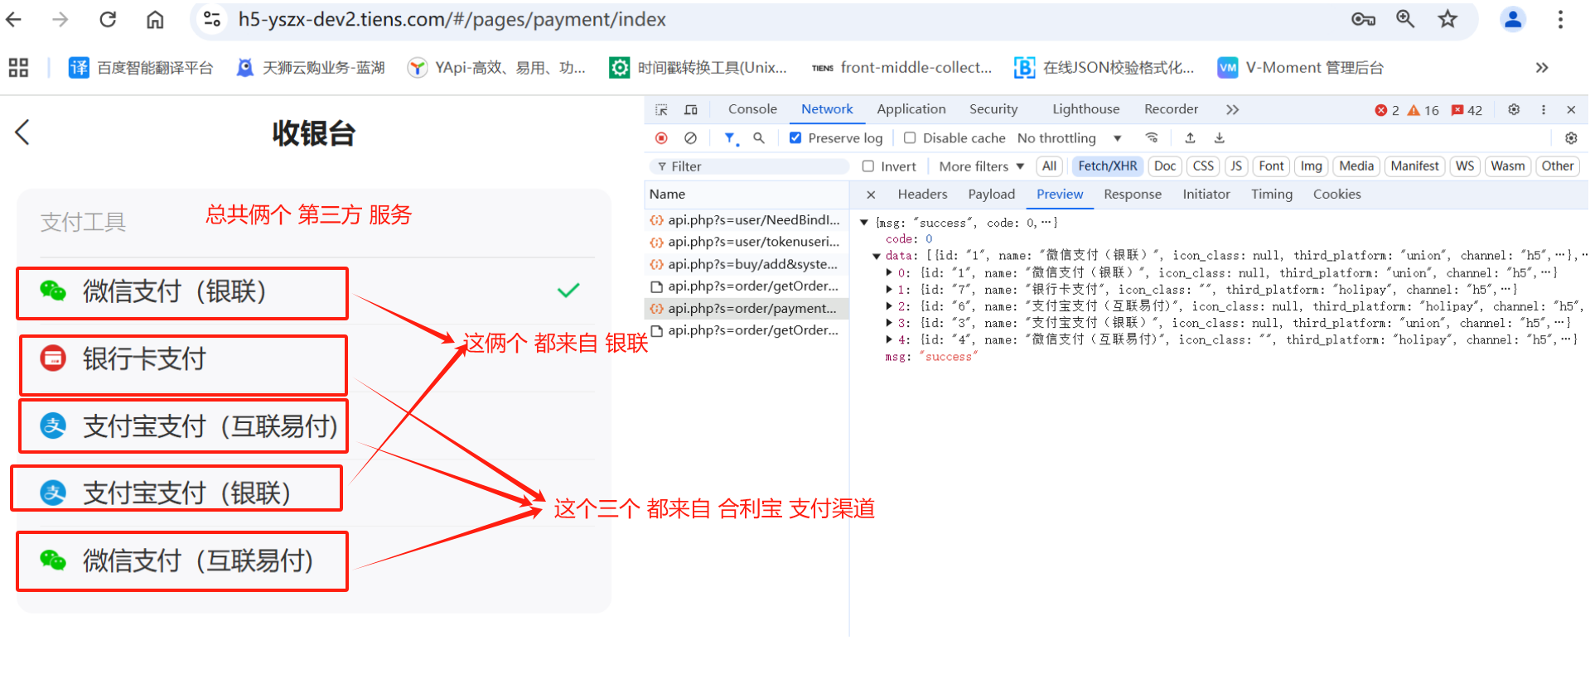Toggle the All request type filter

click(x=1049, y=166)
